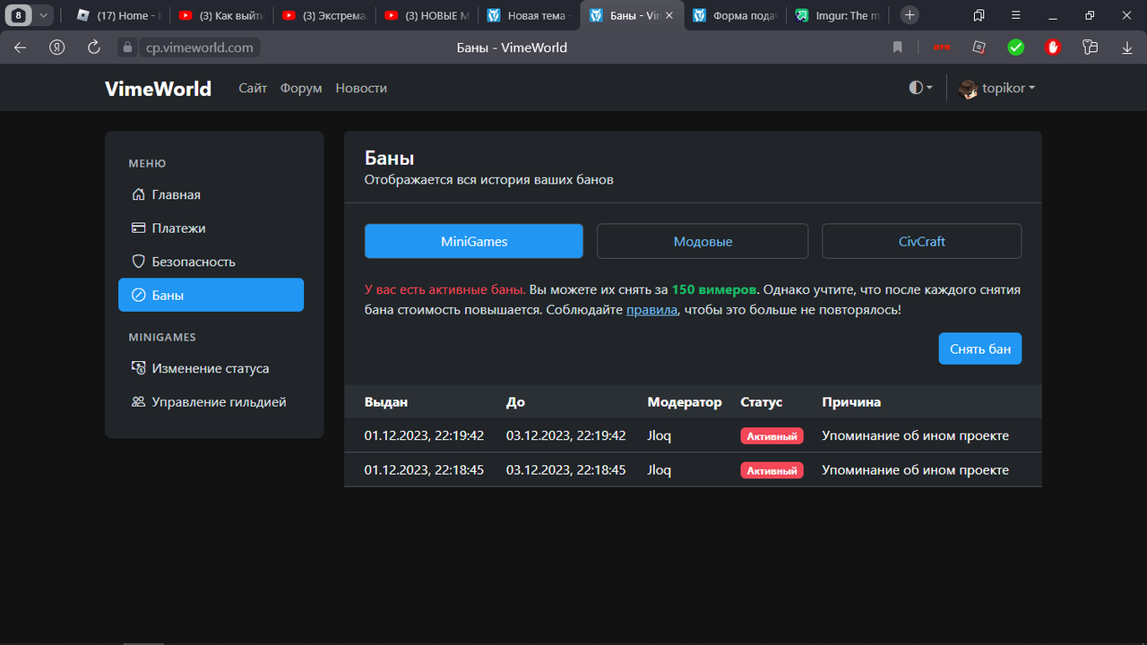The width and height of the screenshot is (1147, 645).
Task: Click moderator Jloq in the 22:19:42 row
Action: pyautogui.click(x=660, y=435)
